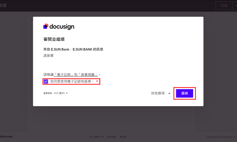Expand the arrow next to the 完成 button
Image resolution: width=237 pixels, height=142 pixels.
coord(234,6)
